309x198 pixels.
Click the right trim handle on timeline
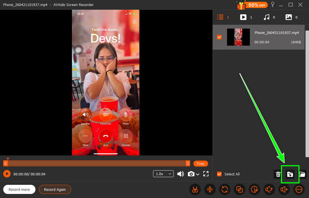(188, 163)
